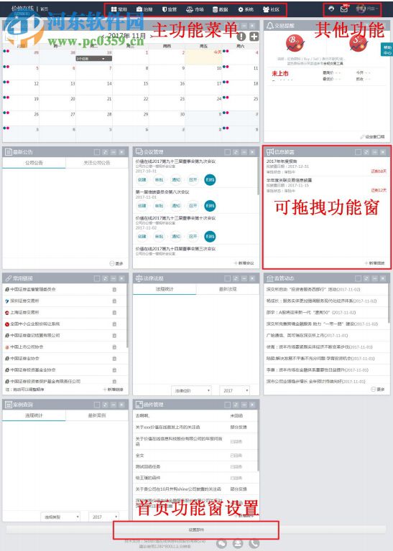Image resolution: width=393 pixels, height=551 pixels.
Task: Open the mail envelope icon with badge
Action: tap(344, 9)
